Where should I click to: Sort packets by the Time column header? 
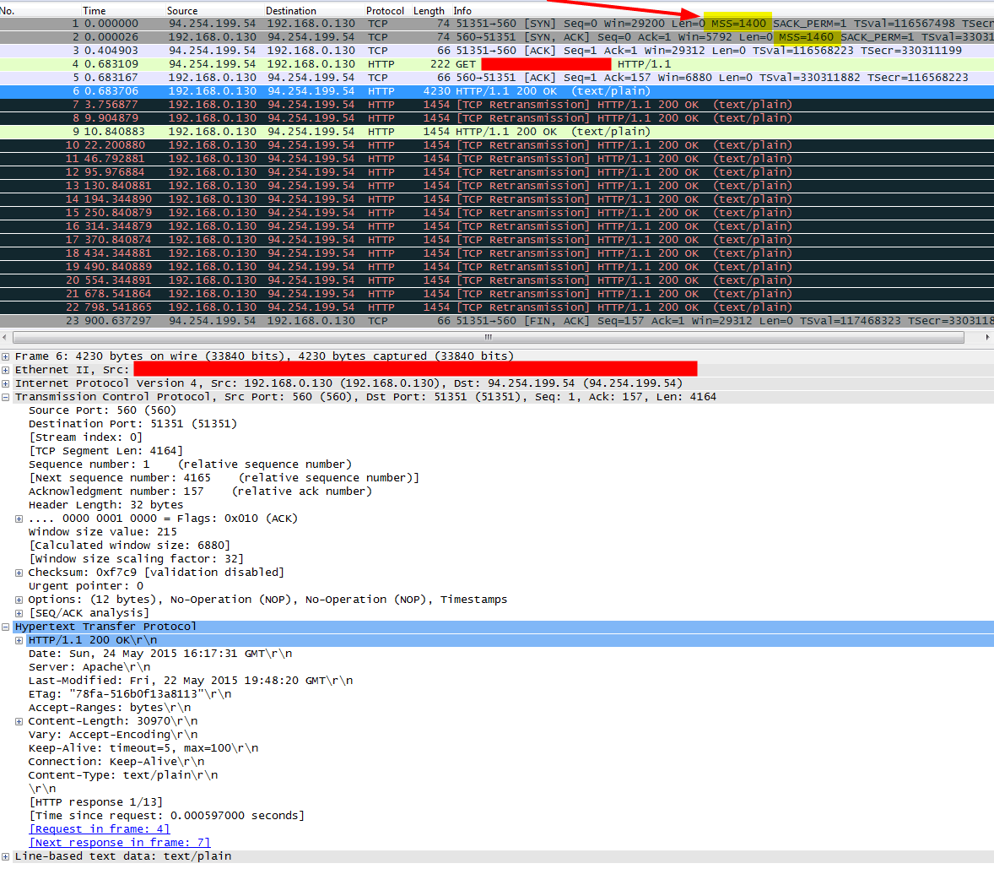[x=95, y=11]
